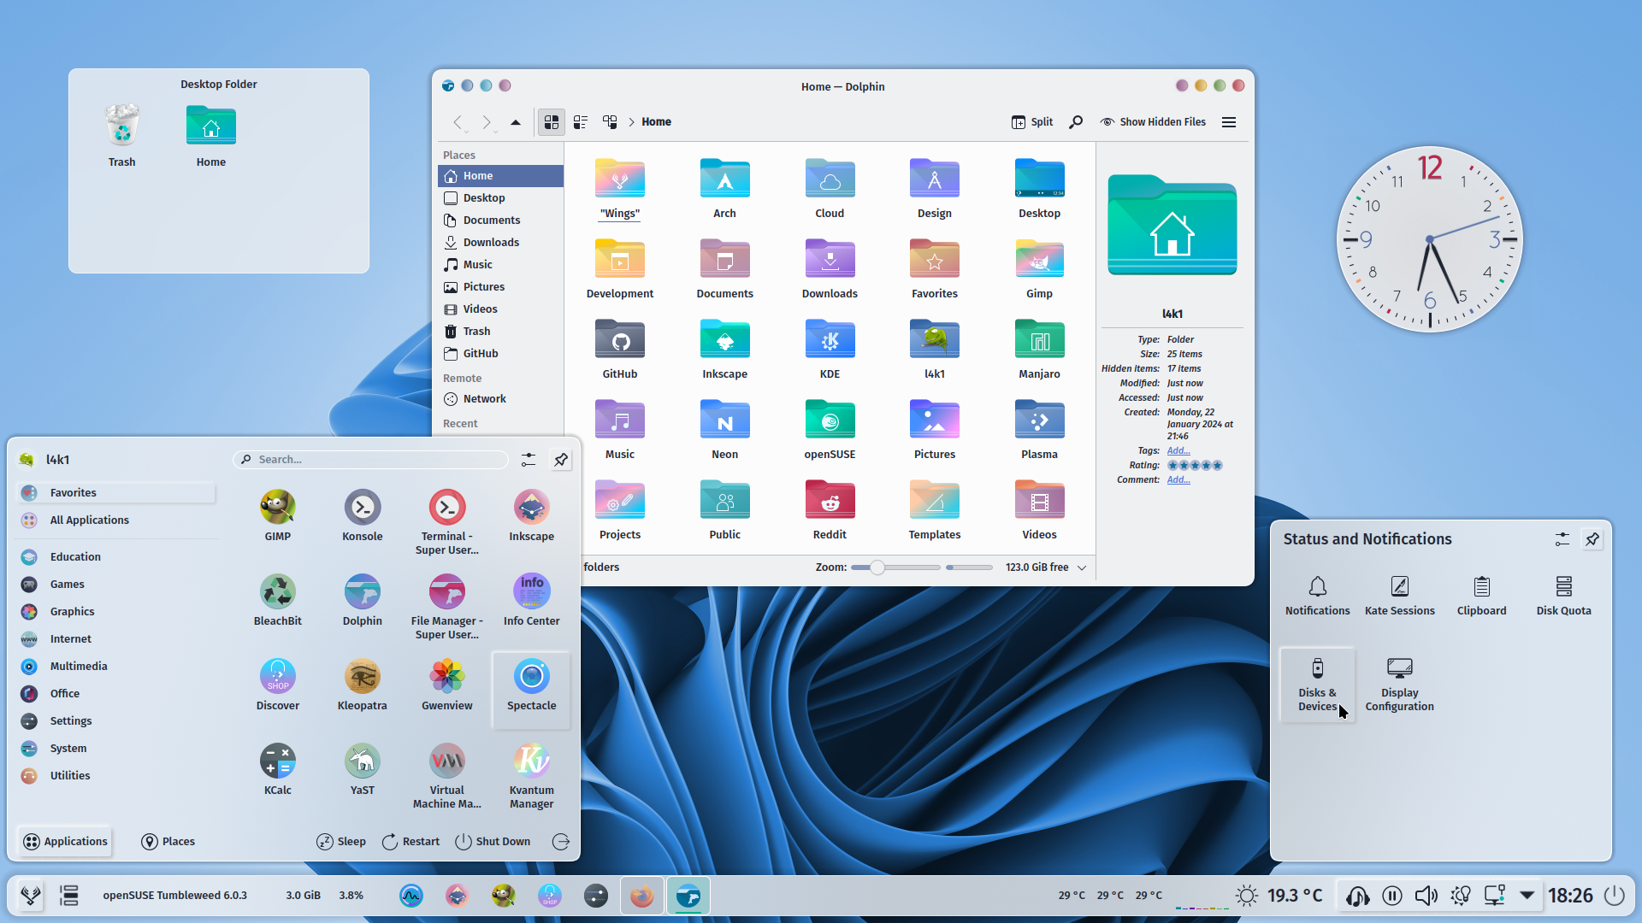Screen dimensions: 1642x923
Task: Open the Multimedia category
Action: point(115,667)
